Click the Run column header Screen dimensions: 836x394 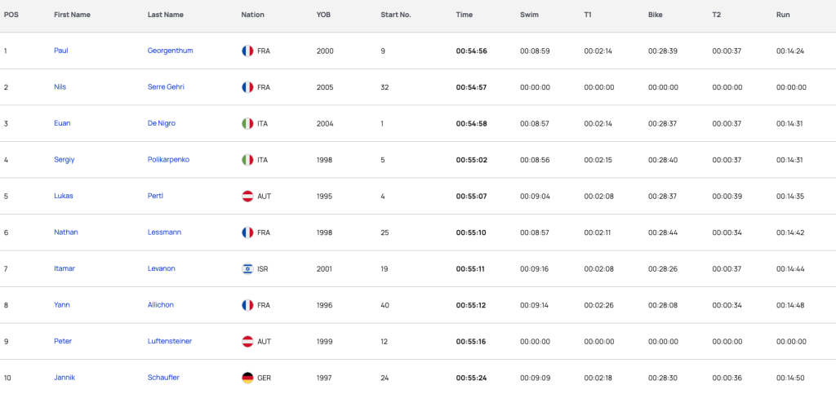[x=783, y=15]
